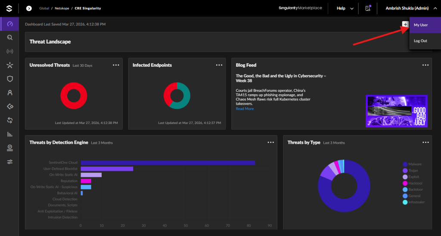This screenshot has height=236, width=441.
Task: Open Unresolved Threats widget options menu
Action: (x=116, y=65)
